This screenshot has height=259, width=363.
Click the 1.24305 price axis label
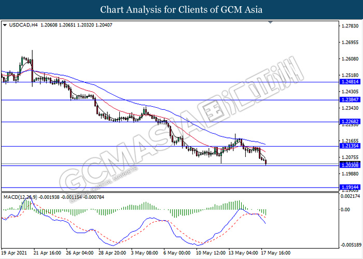point(350,92)
